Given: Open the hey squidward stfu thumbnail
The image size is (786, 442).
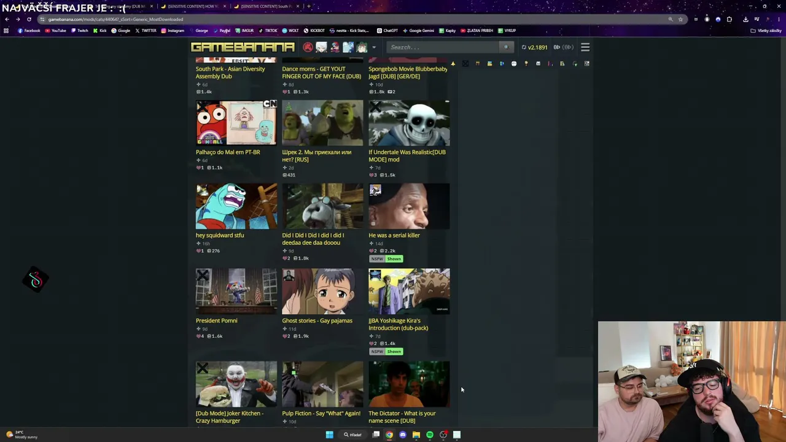Looking at the screenshot, I should coord(236,206).
